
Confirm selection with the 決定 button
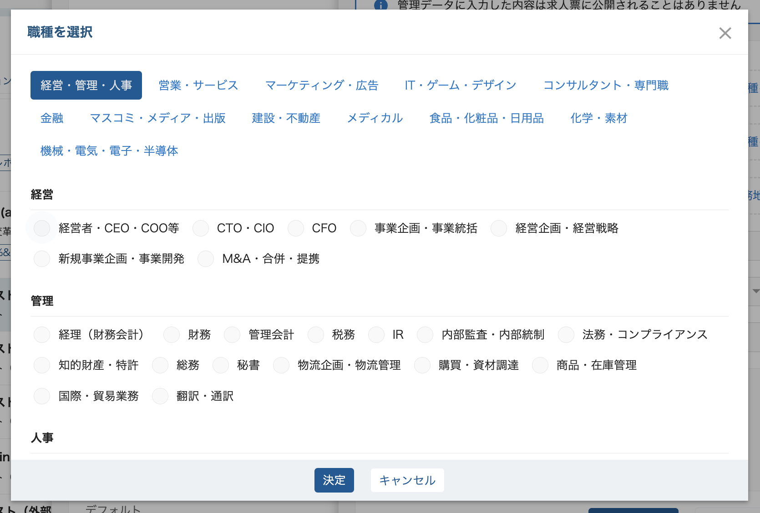334,480
